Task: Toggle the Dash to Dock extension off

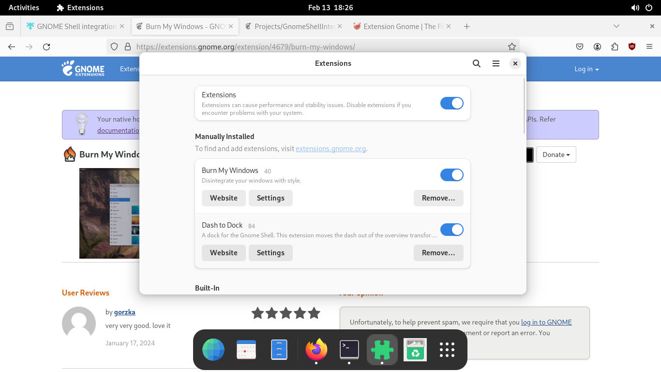Action: click(x=451, y=230)
